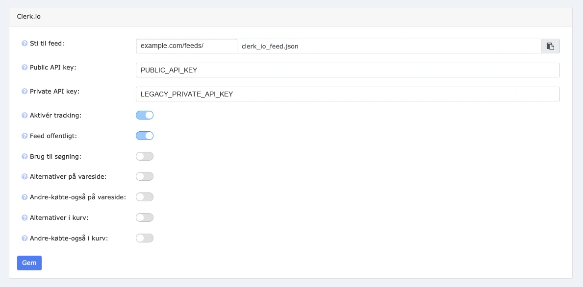This screenshot has width=583, height=287.
Task: Click the Public API key input field
Action: pos(348,70)
